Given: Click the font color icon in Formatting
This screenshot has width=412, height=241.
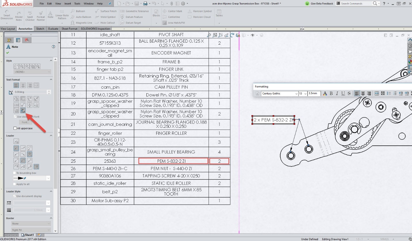Looking at the screenshot, I should [x=325, y=93].
